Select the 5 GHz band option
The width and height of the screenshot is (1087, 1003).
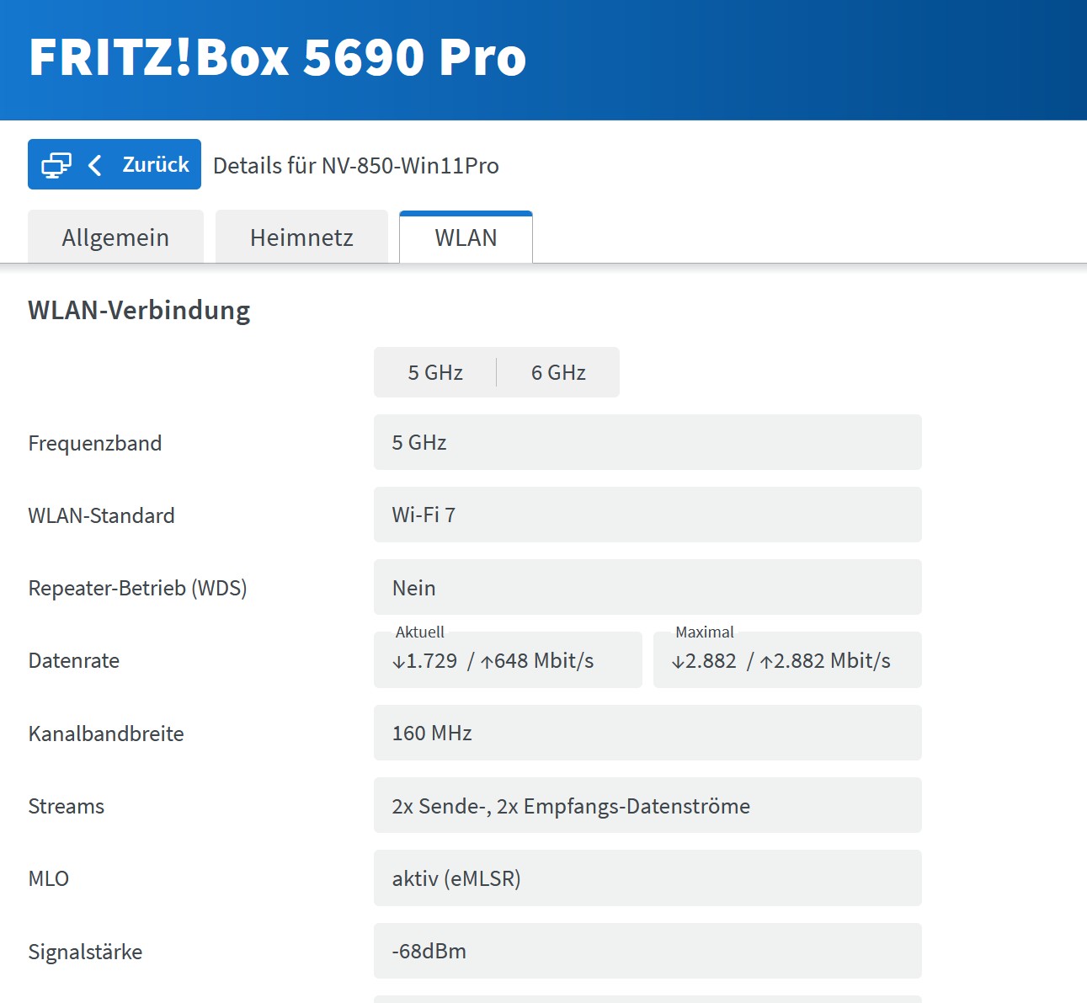coord(435,371)
